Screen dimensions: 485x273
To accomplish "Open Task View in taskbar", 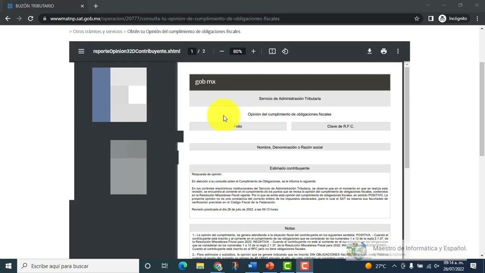I will pyautogui.click(x=164, y=266).
